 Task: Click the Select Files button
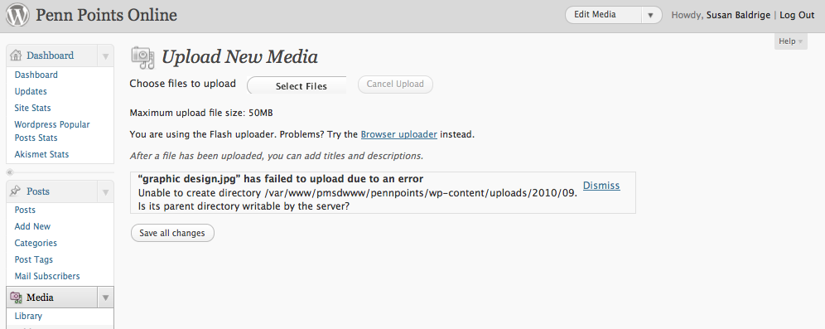tap(297, 85)
